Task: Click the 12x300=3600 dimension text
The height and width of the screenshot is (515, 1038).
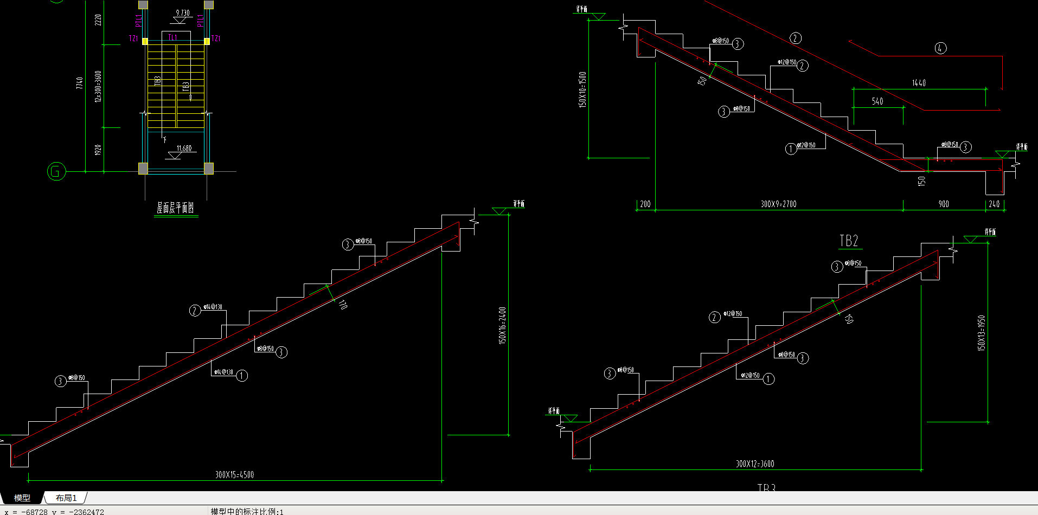Action: (x=98, y=86)
